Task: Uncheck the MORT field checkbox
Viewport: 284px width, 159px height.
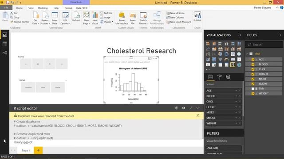Action: pos(253,79)
